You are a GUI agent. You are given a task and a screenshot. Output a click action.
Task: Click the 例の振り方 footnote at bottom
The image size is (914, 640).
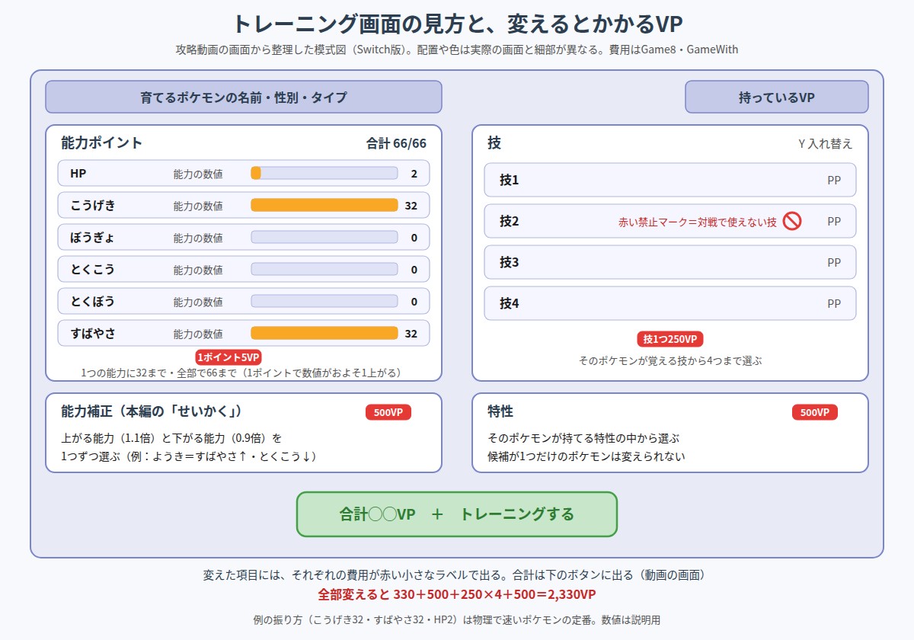point(457,620)
